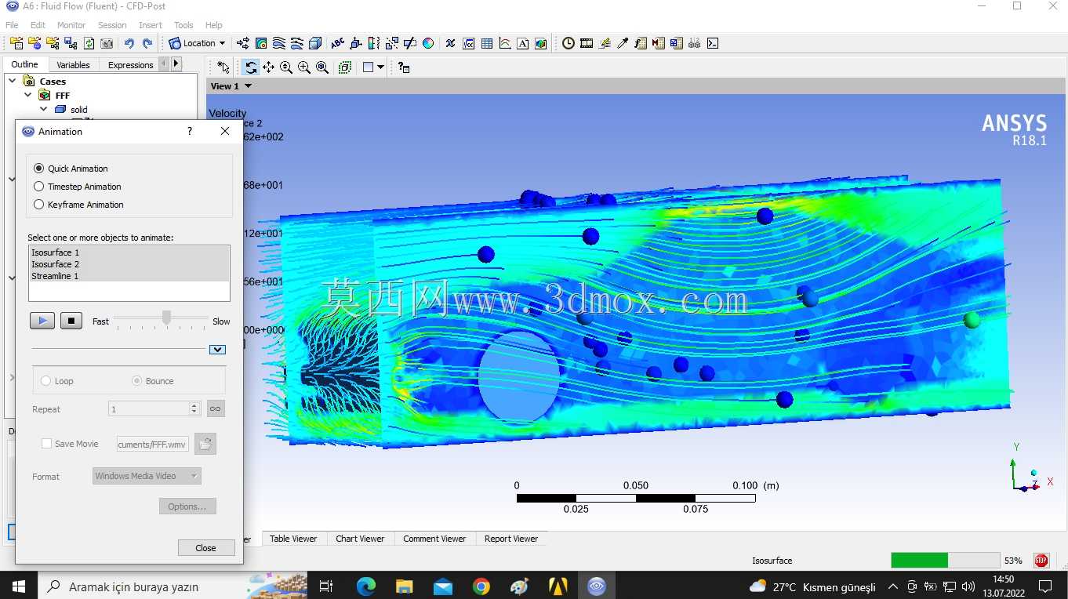
Task: Insert a Text label (ABC icon)
Action: (337, 43)
